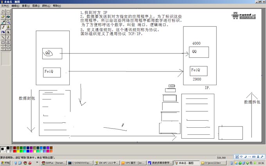Pick the Fill With Color bucket tool

coord(8,17)
